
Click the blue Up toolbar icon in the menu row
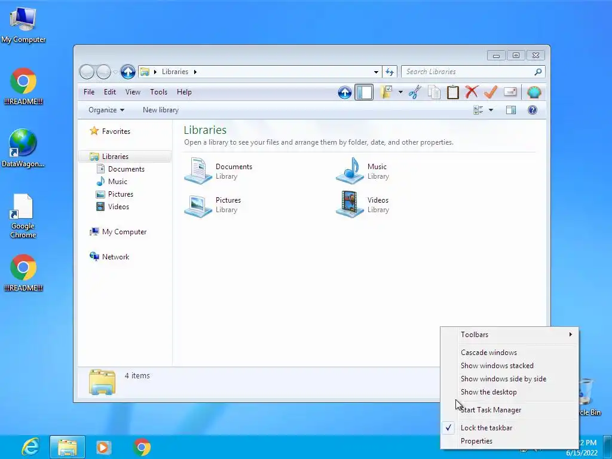coord(345,93)
